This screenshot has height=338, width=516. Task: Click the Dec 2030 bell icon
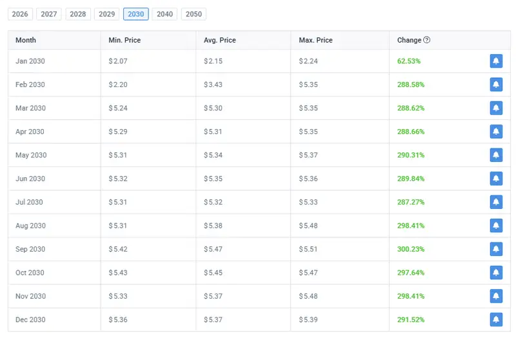pos(496,319)
